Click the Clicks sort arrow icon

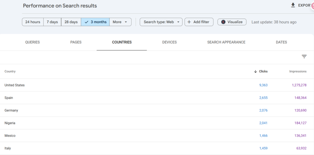[x=255, y=72]
